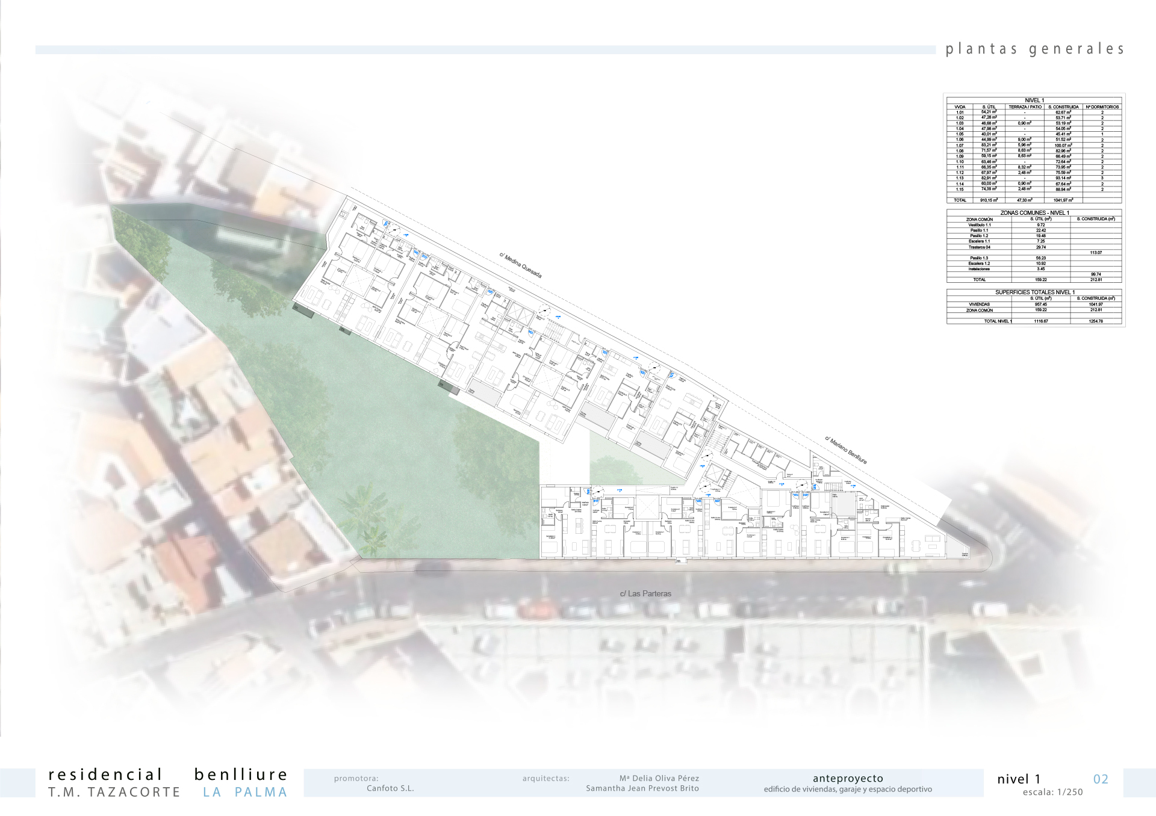Click the '1254.78' total built area
This screenshot has height=816, width=1156.
click(1096, 321)
